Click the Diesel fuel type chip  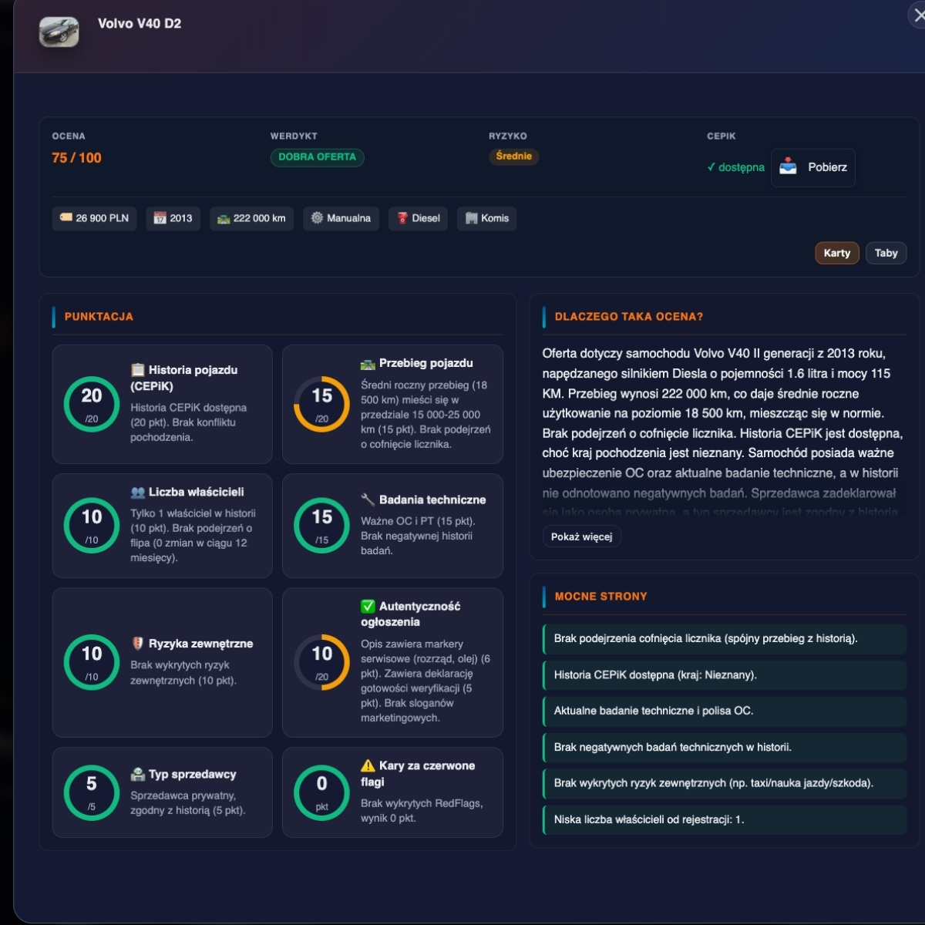(x=418, y=218)
